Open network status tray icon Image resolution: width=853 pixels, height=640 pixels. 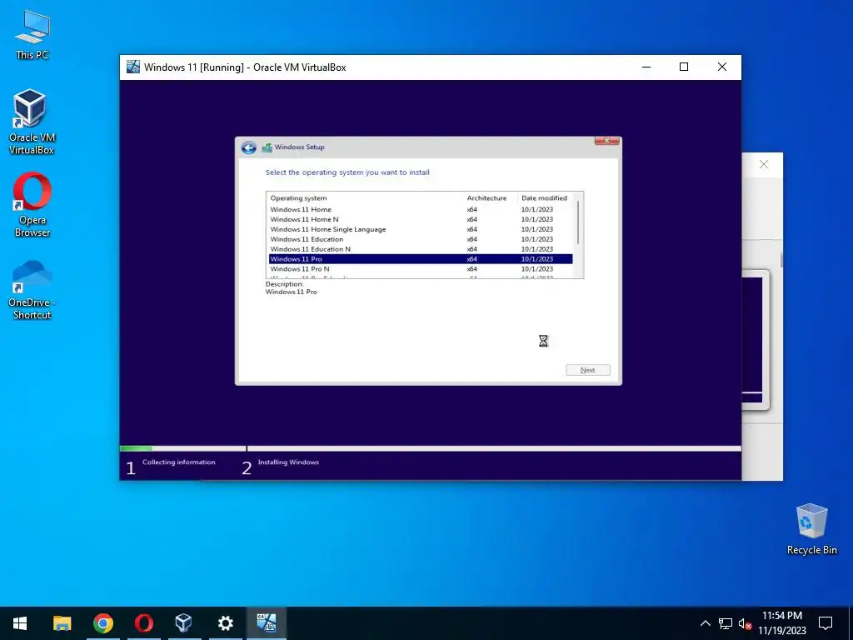pos(726,623)
